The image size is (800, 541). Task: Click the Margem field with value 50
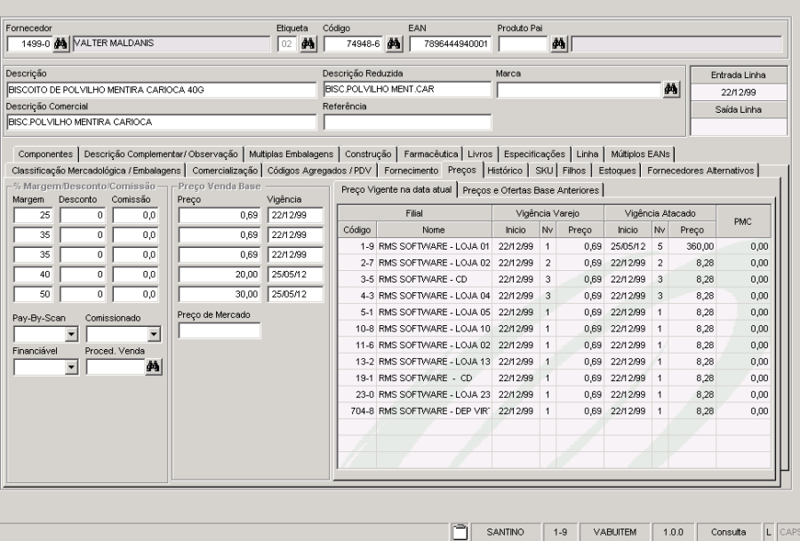click(x=33, y=294)
